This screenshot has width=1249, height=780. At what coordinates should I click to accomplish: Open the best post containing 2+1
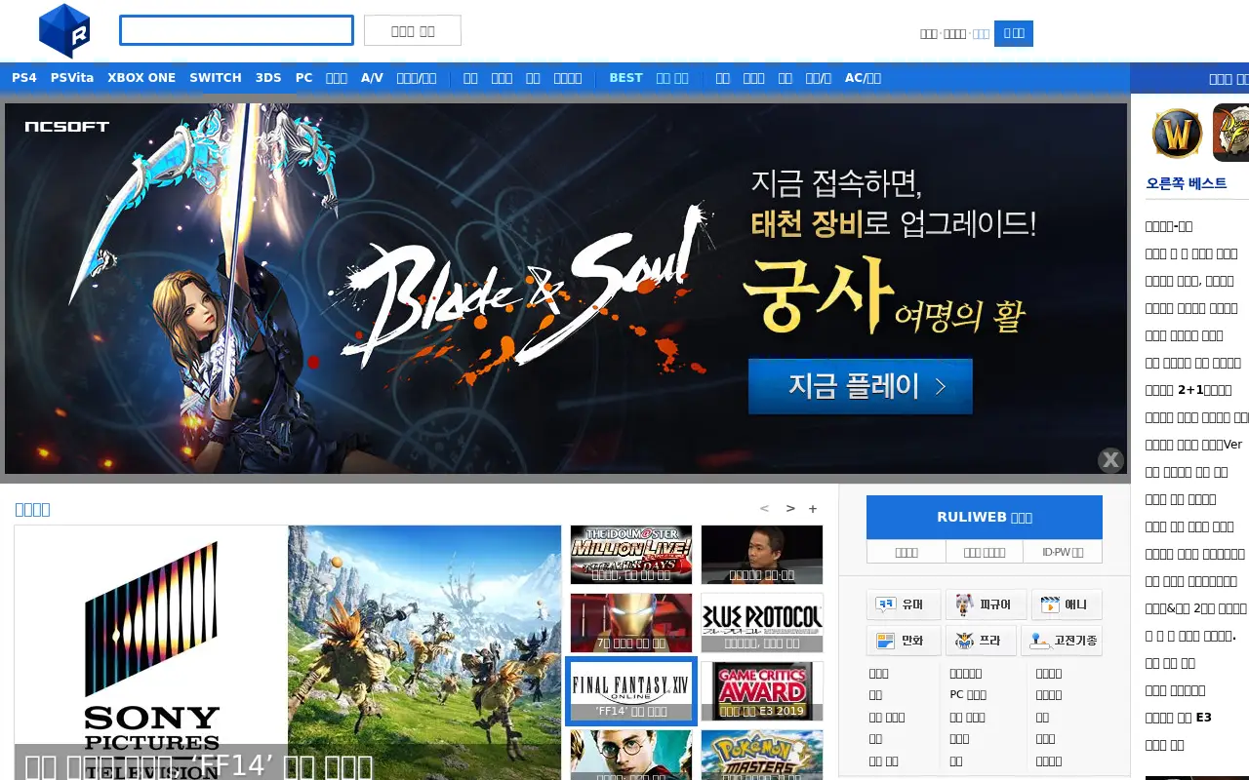tap(1189, 390)
